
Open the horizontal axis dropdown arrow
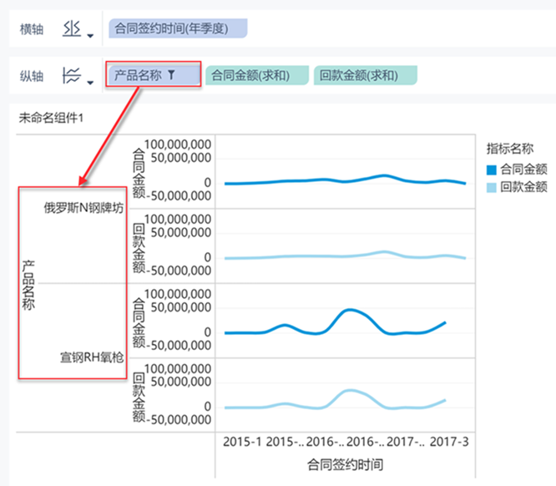[90, 35]
